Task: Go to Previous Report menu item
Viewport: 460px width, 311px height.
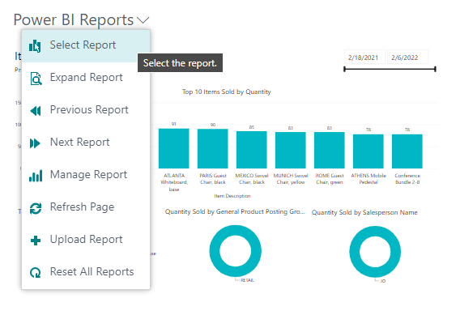Action: (x=86, y=110)
